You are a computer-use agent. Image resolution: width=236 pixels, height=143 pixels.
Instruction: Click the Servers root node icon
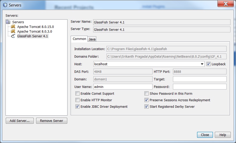[x=8, y=22]
